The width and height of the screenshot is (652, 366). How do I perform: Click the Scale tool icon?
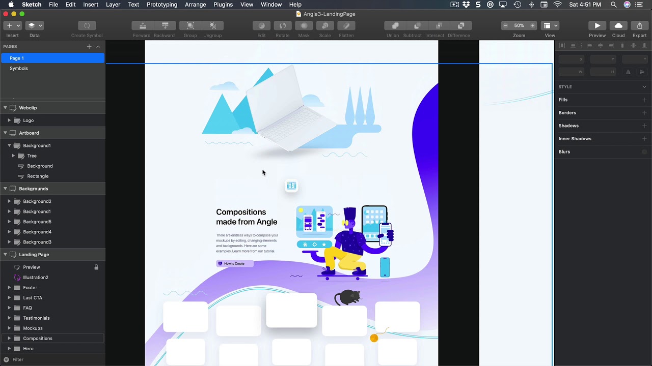(325, 25)
